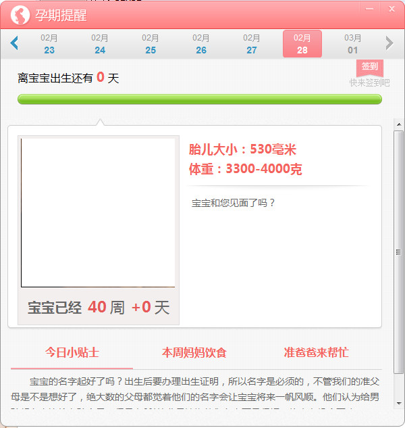Click the scrollbar down arrow
The height and width of the screenshot is (428, 405).
point(399,403)
